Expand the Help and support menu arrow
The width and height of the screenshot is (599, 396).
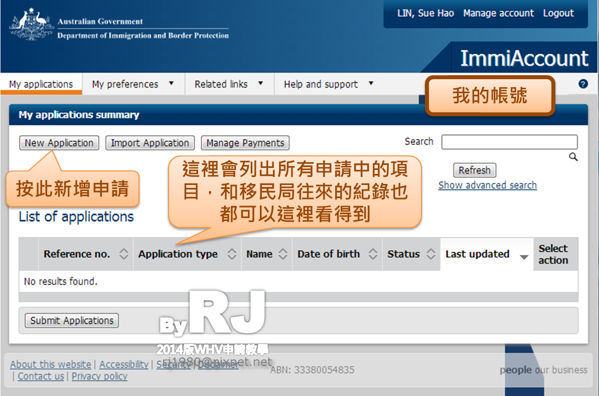[371, 83]
